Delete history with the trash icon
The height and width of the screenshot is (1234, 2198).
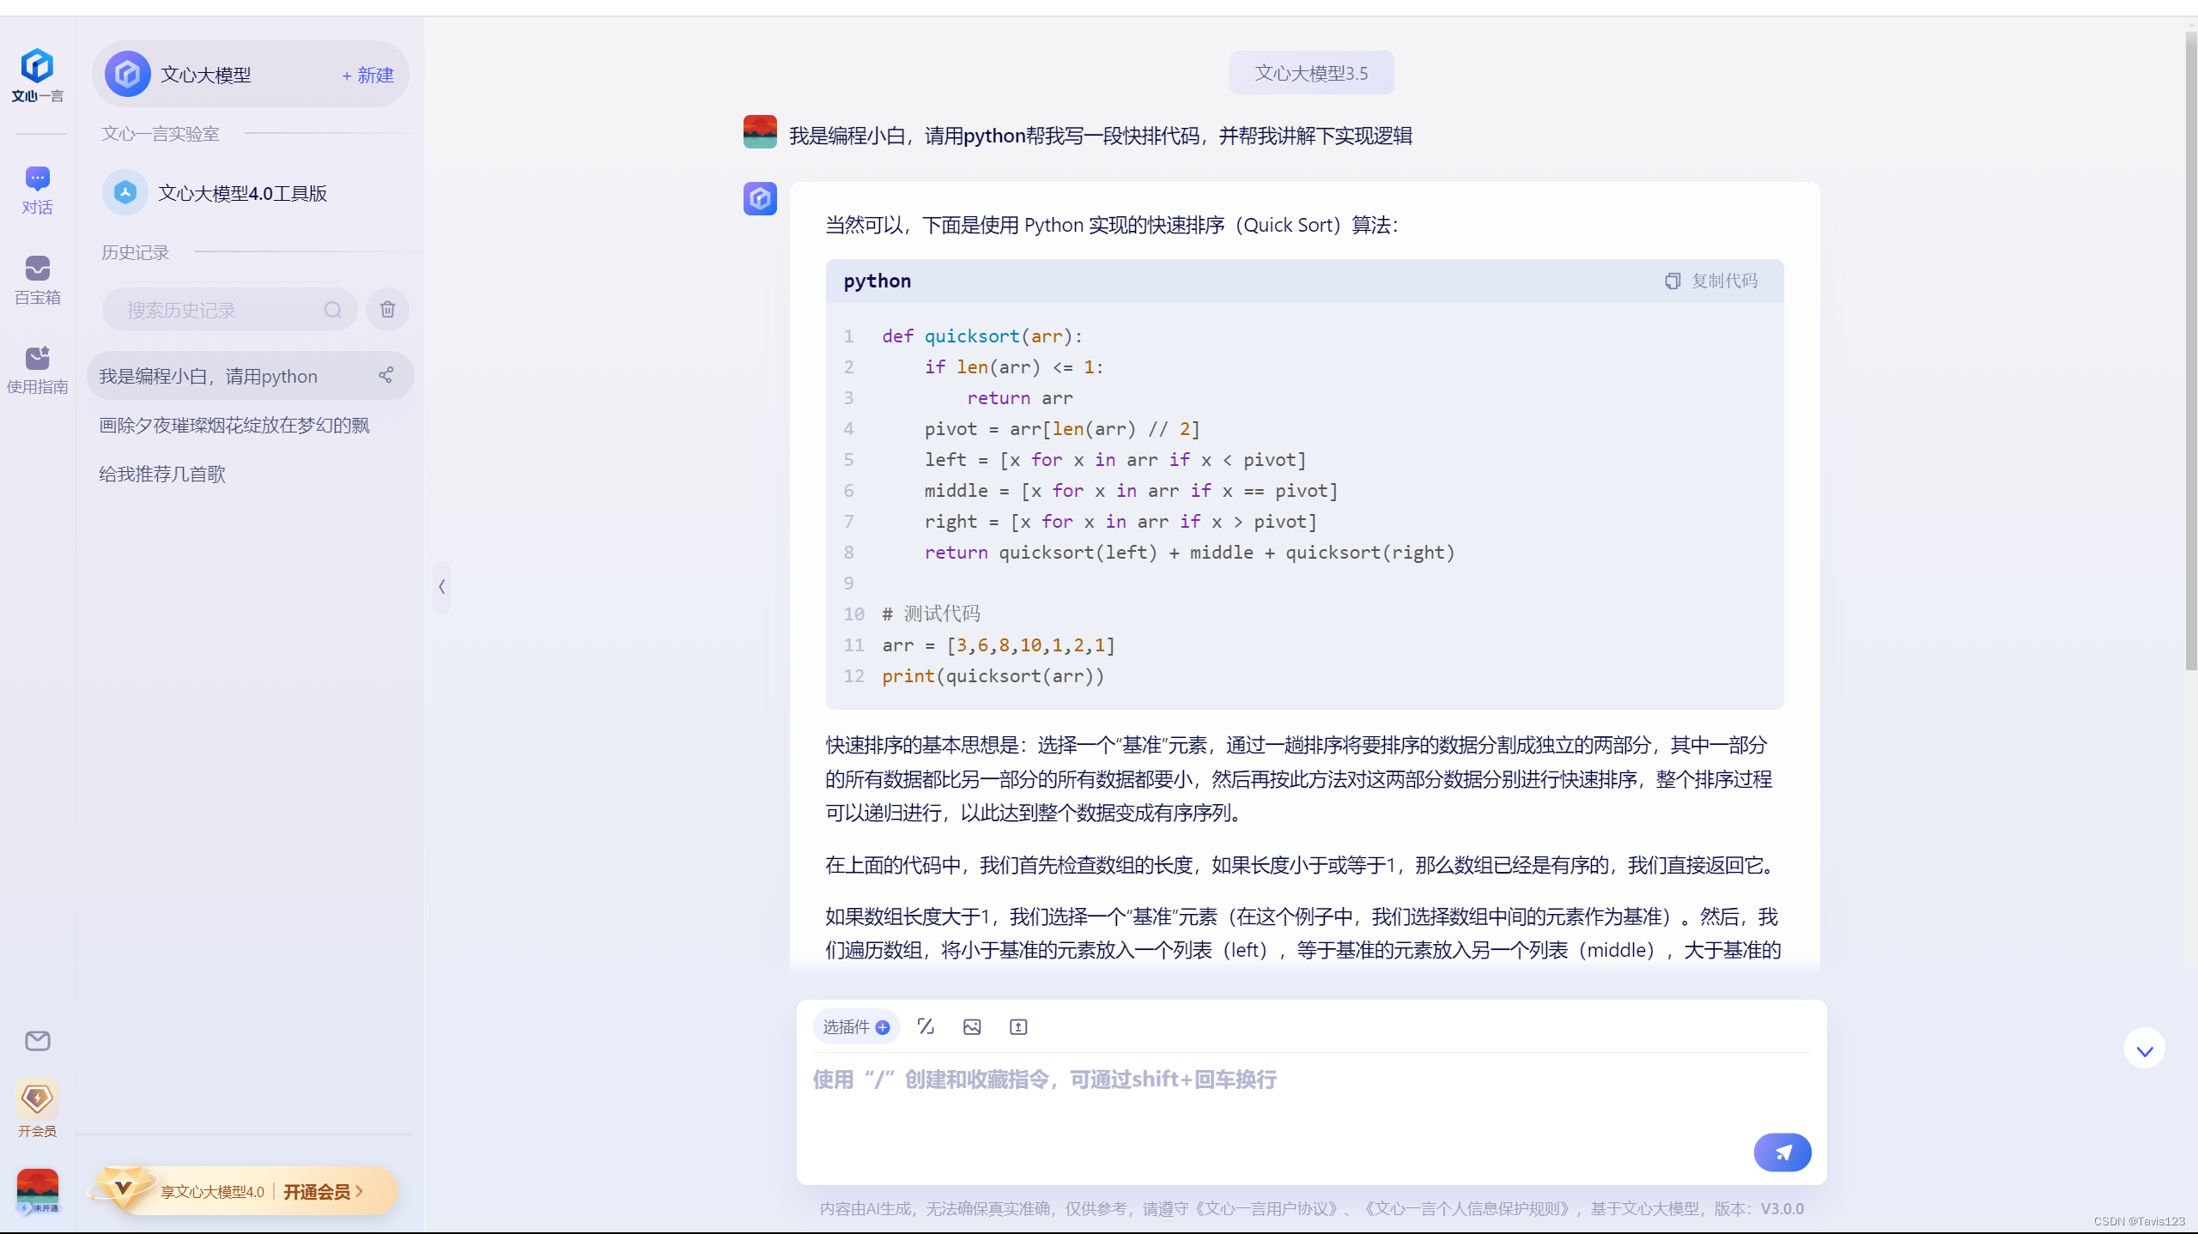click(x=387, y=310)
